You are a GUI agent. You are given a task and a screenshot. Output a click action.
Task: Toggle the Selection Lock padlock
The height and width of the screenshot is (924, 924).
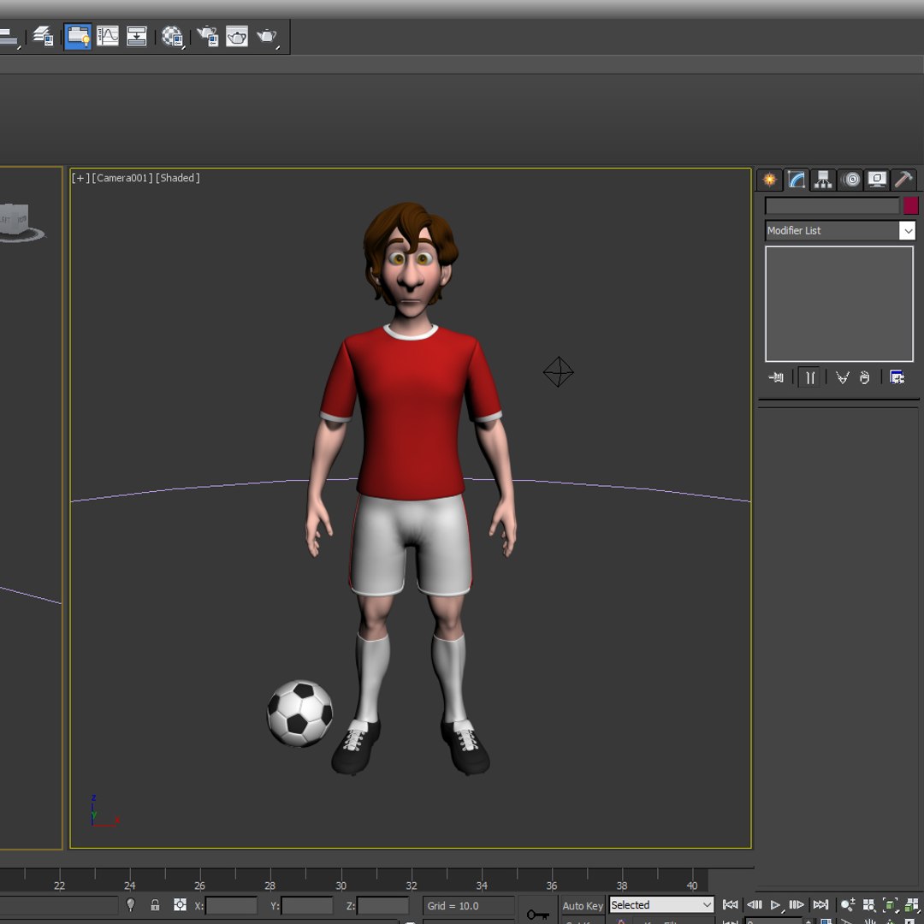[155, 905]
